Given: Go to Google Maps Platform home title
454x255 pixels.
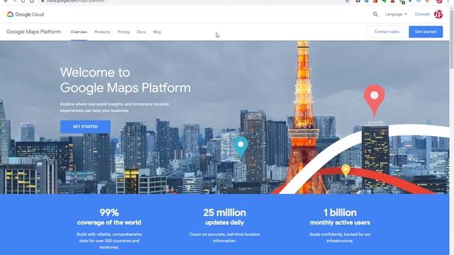Looking at the screenshot, I should (34, 32).
